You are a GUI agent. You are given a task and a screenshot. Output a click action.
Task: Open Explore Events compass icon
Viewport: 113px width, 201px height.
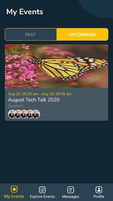42,190
